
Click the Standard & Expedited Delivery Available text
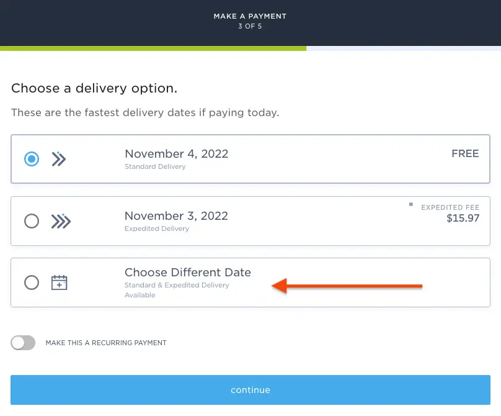pyautogui.click(x=177, y=290)
